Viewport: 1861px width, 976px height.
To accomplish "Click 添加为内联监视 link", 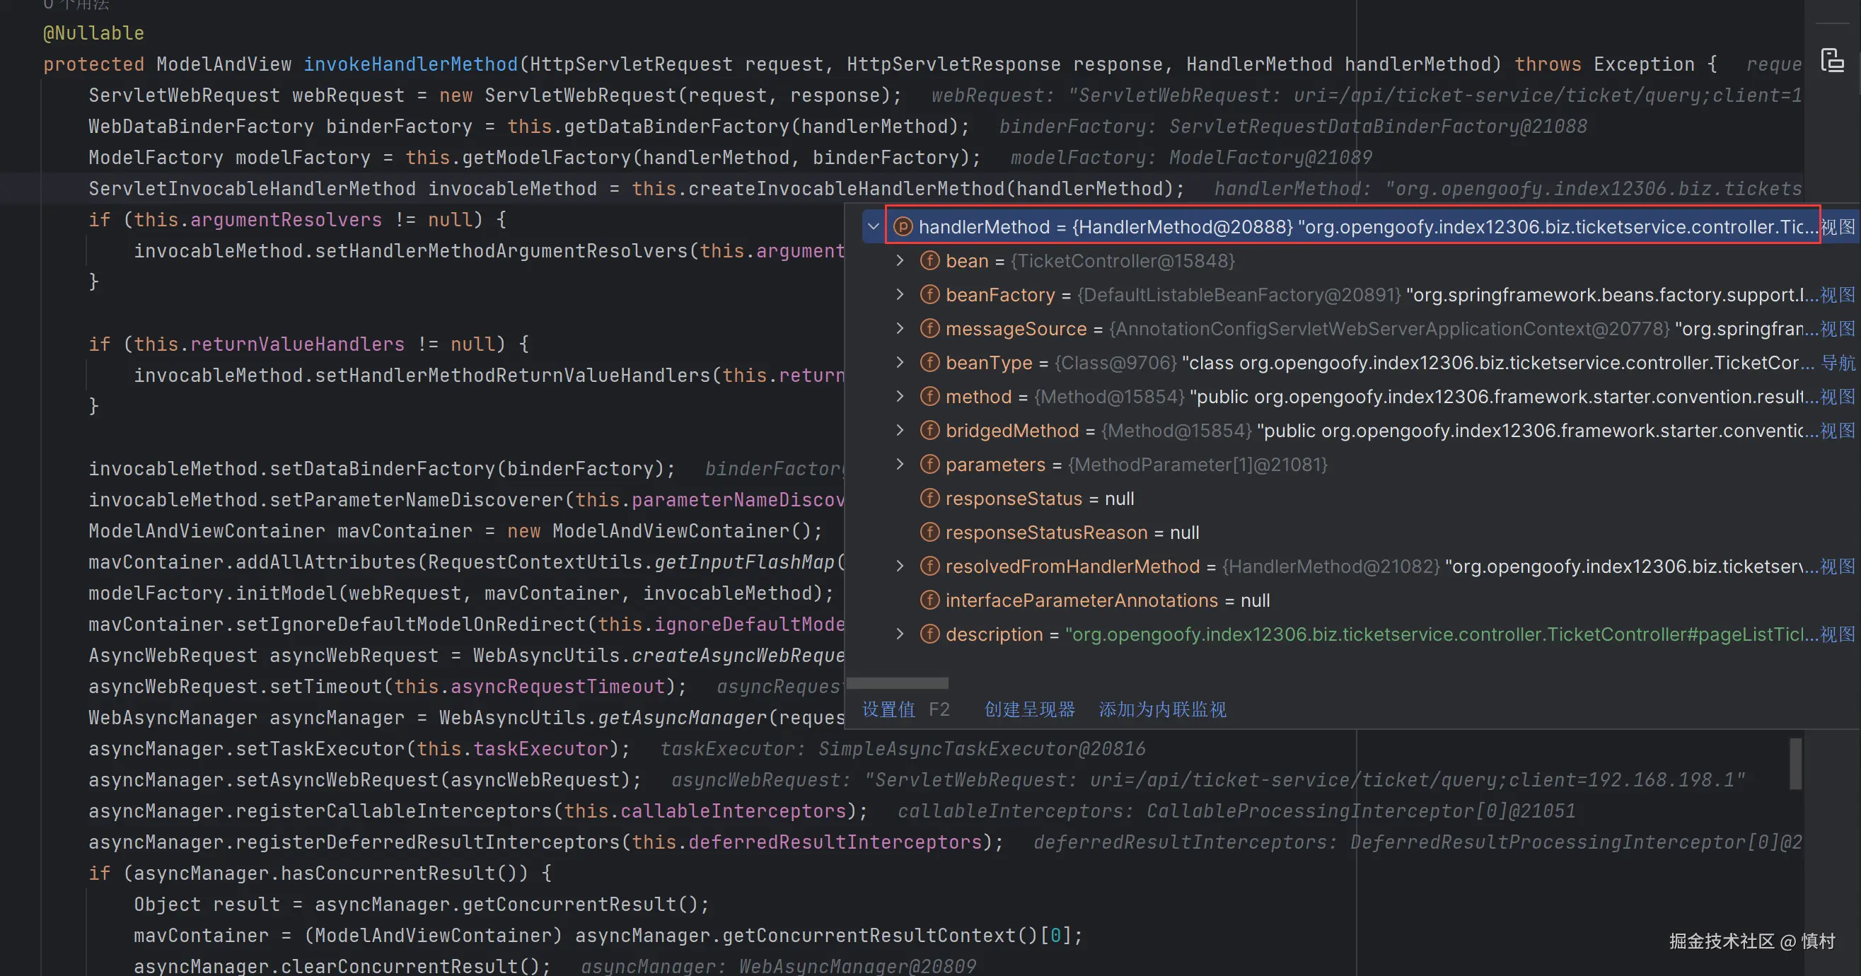I will pos(1162,709).
